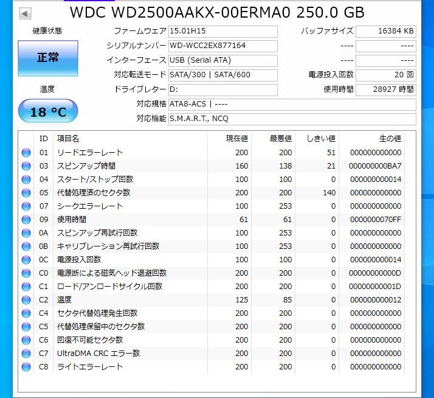Image resolution: width=434 pixels, height=398 pixels.
Task: Click the status icon for row C4 セクタ代替処理発生回数
Action: point(26,313)
